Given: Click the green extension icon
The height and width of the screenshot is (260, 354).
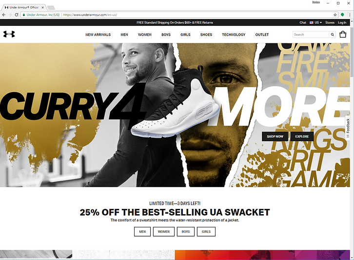Looking at the screenshot, I should coord(342,15).
